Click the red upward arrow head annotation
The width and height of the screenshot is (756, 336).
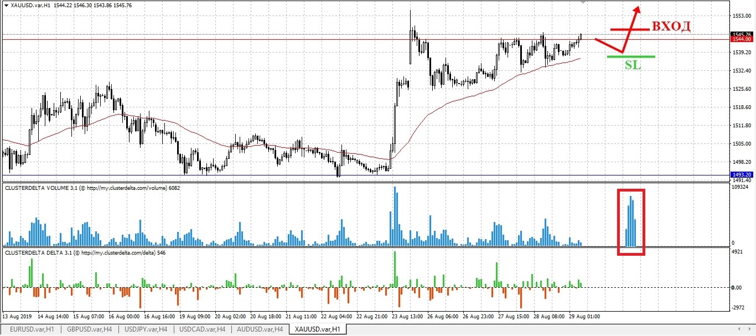click(638, 9)
